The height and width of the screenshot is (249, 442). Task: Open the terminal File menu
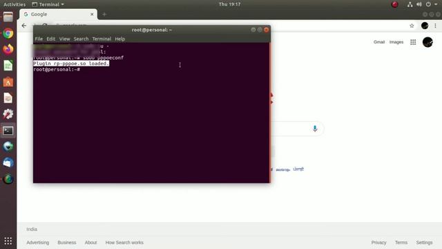tap(39, 39)
